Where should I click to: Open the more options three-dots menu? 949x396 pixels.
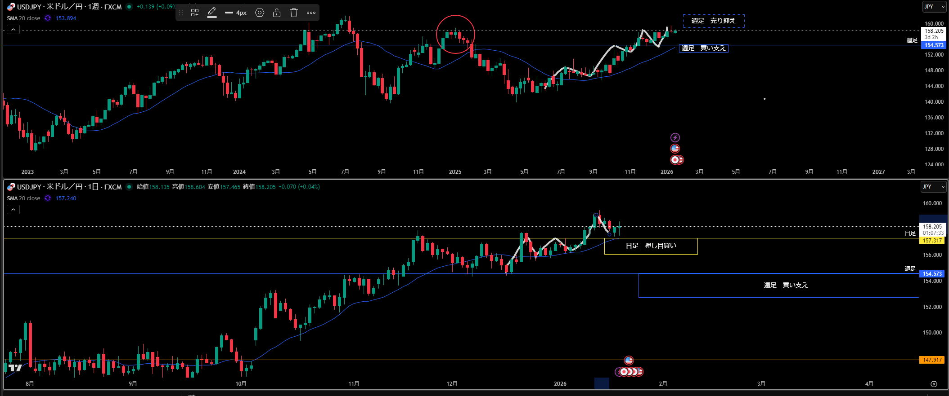coord(311,13)
